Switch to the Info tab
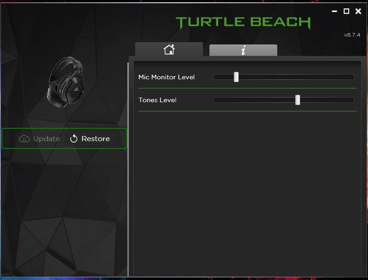The image size is (368, 280). (243, 50)
